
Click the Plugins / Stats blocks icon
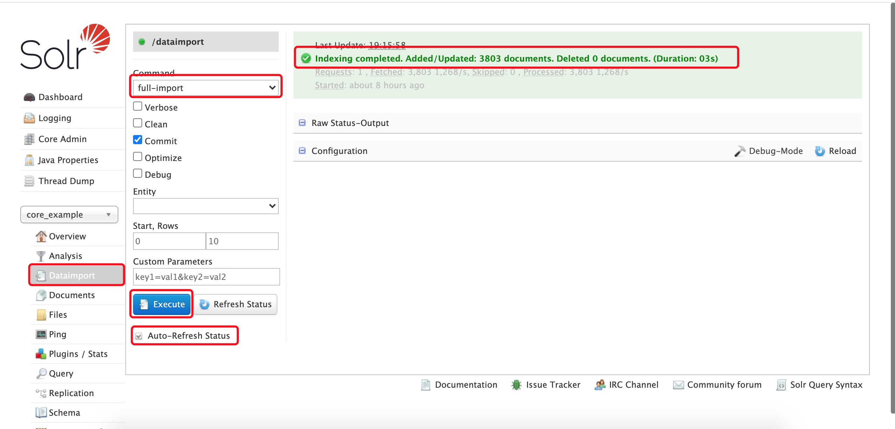click(41, 354)
